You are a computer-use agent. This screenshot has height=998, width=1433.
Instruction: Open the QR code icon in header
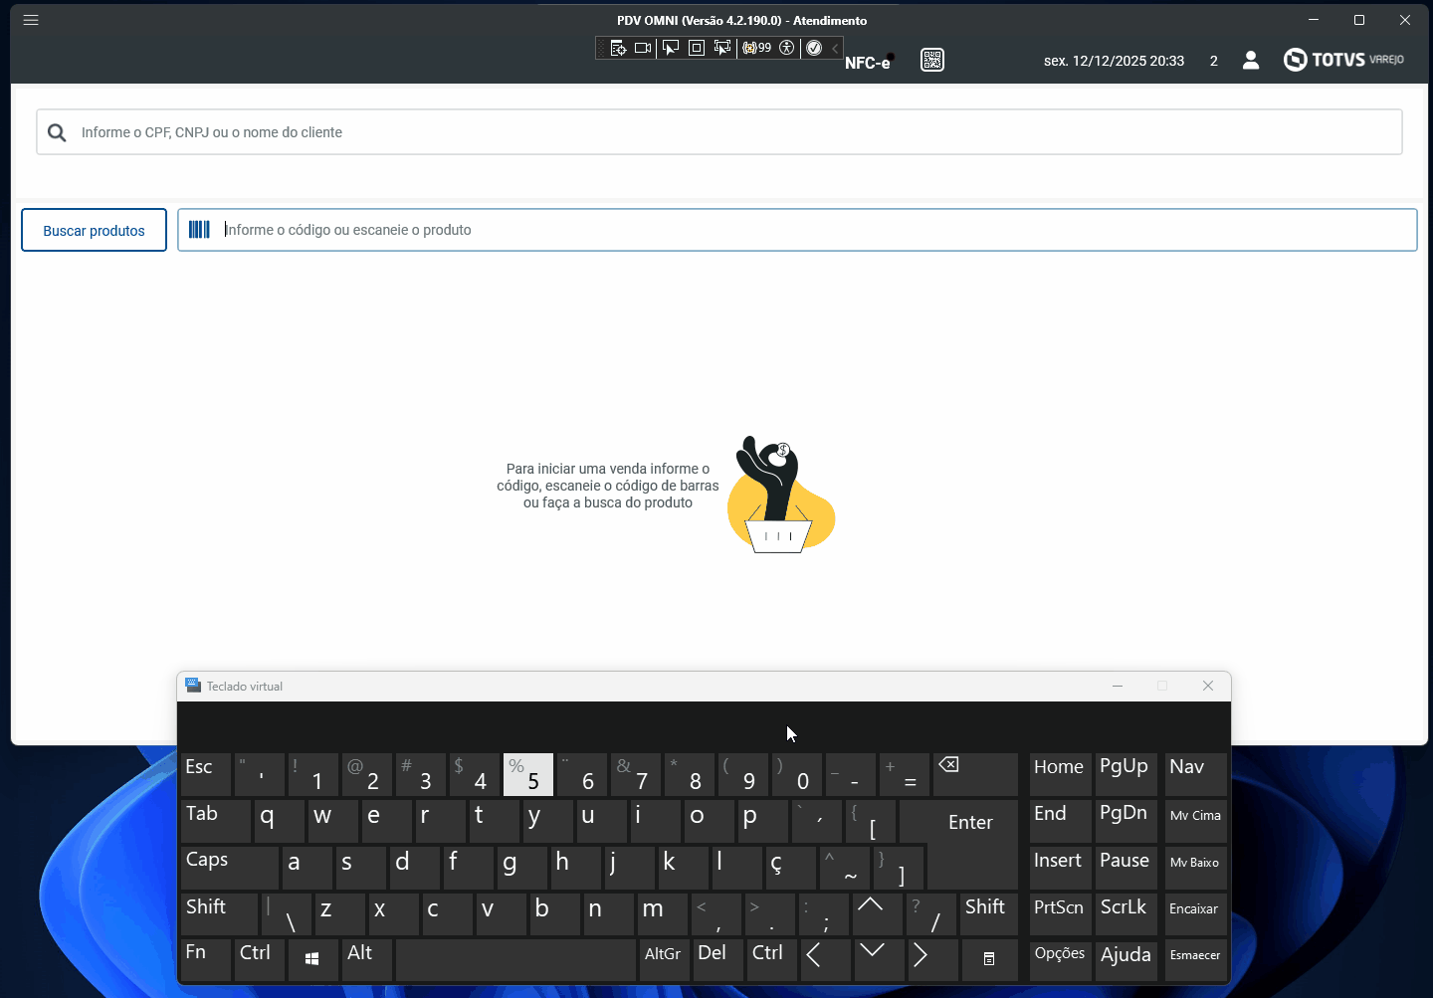click(932, 60)
